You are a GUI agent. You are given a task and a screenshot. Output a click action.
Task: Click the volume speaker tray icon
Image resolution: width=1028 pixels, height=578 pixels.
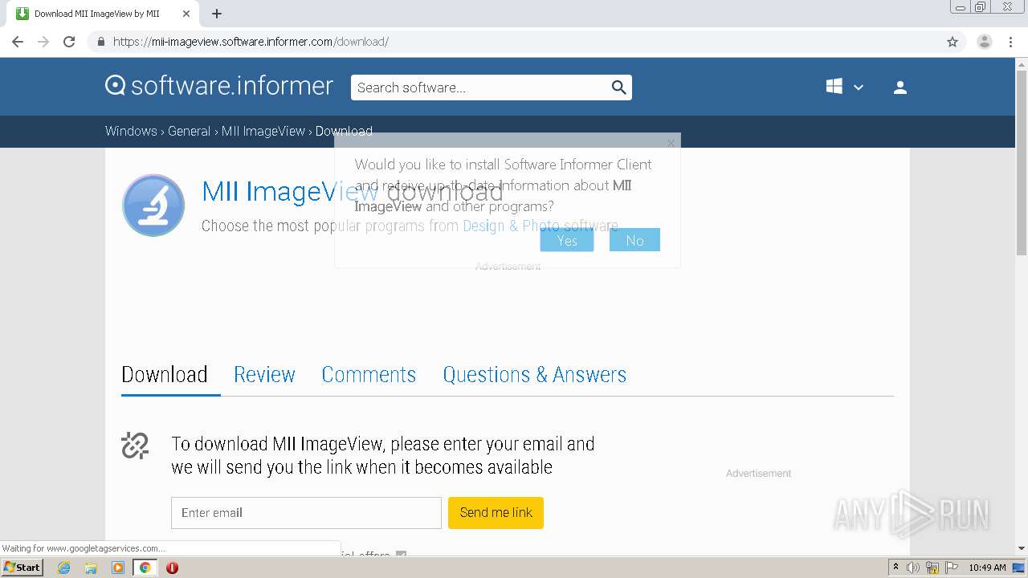[x=913, y=568]
